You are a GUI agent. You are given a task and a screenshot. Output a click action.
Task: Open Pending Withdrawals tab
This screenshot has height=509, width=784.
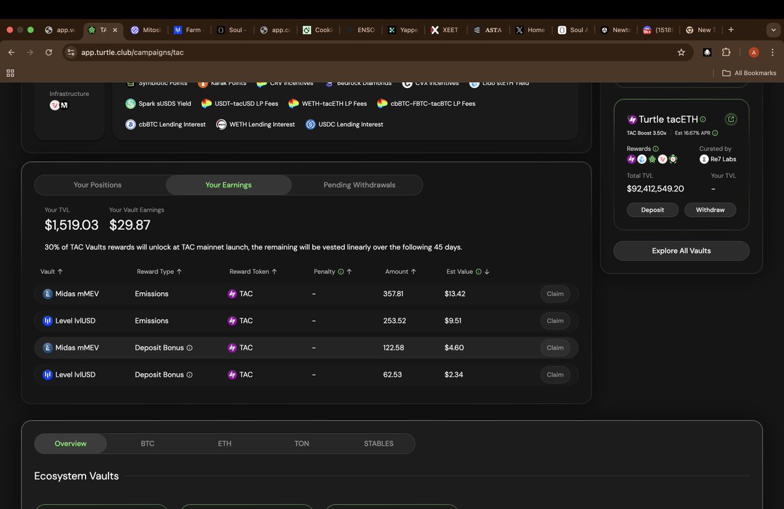coord(359,185)
